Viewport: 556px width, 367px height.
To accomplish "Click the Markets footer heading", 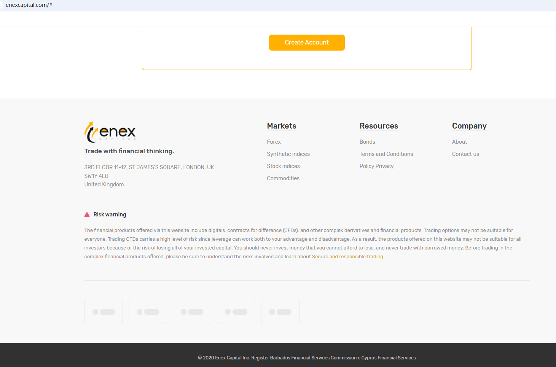I will tap(282, 126).
